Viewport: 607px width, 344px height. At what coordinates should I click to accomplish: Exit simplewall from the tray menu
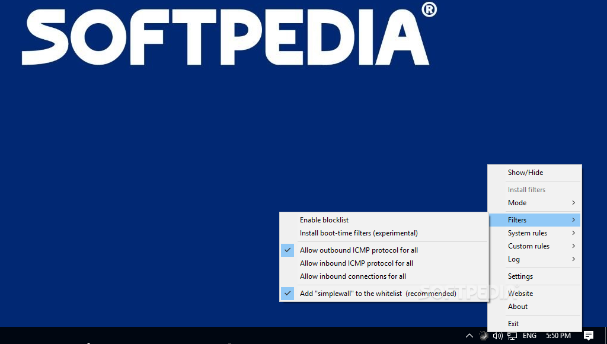[x=534, y=323]
